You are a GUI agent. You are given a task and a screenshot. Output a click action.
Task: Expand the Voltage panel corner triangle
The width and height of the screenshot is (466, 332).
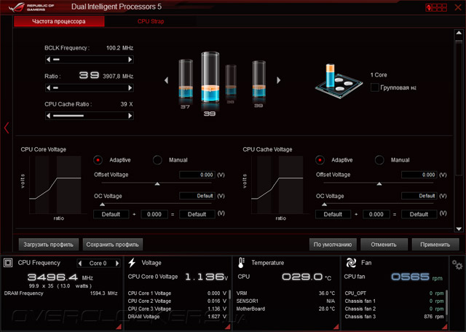coord(227,327)
